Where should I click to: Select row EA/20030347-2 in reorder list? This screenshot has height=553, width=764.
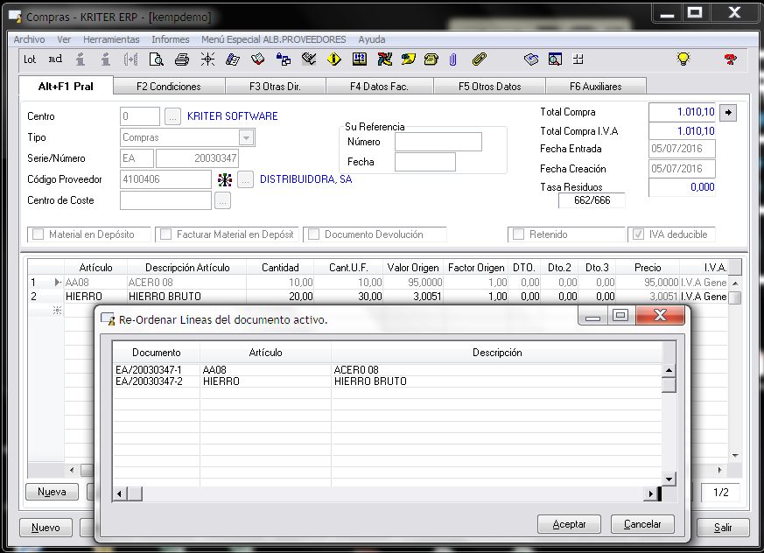388,381
